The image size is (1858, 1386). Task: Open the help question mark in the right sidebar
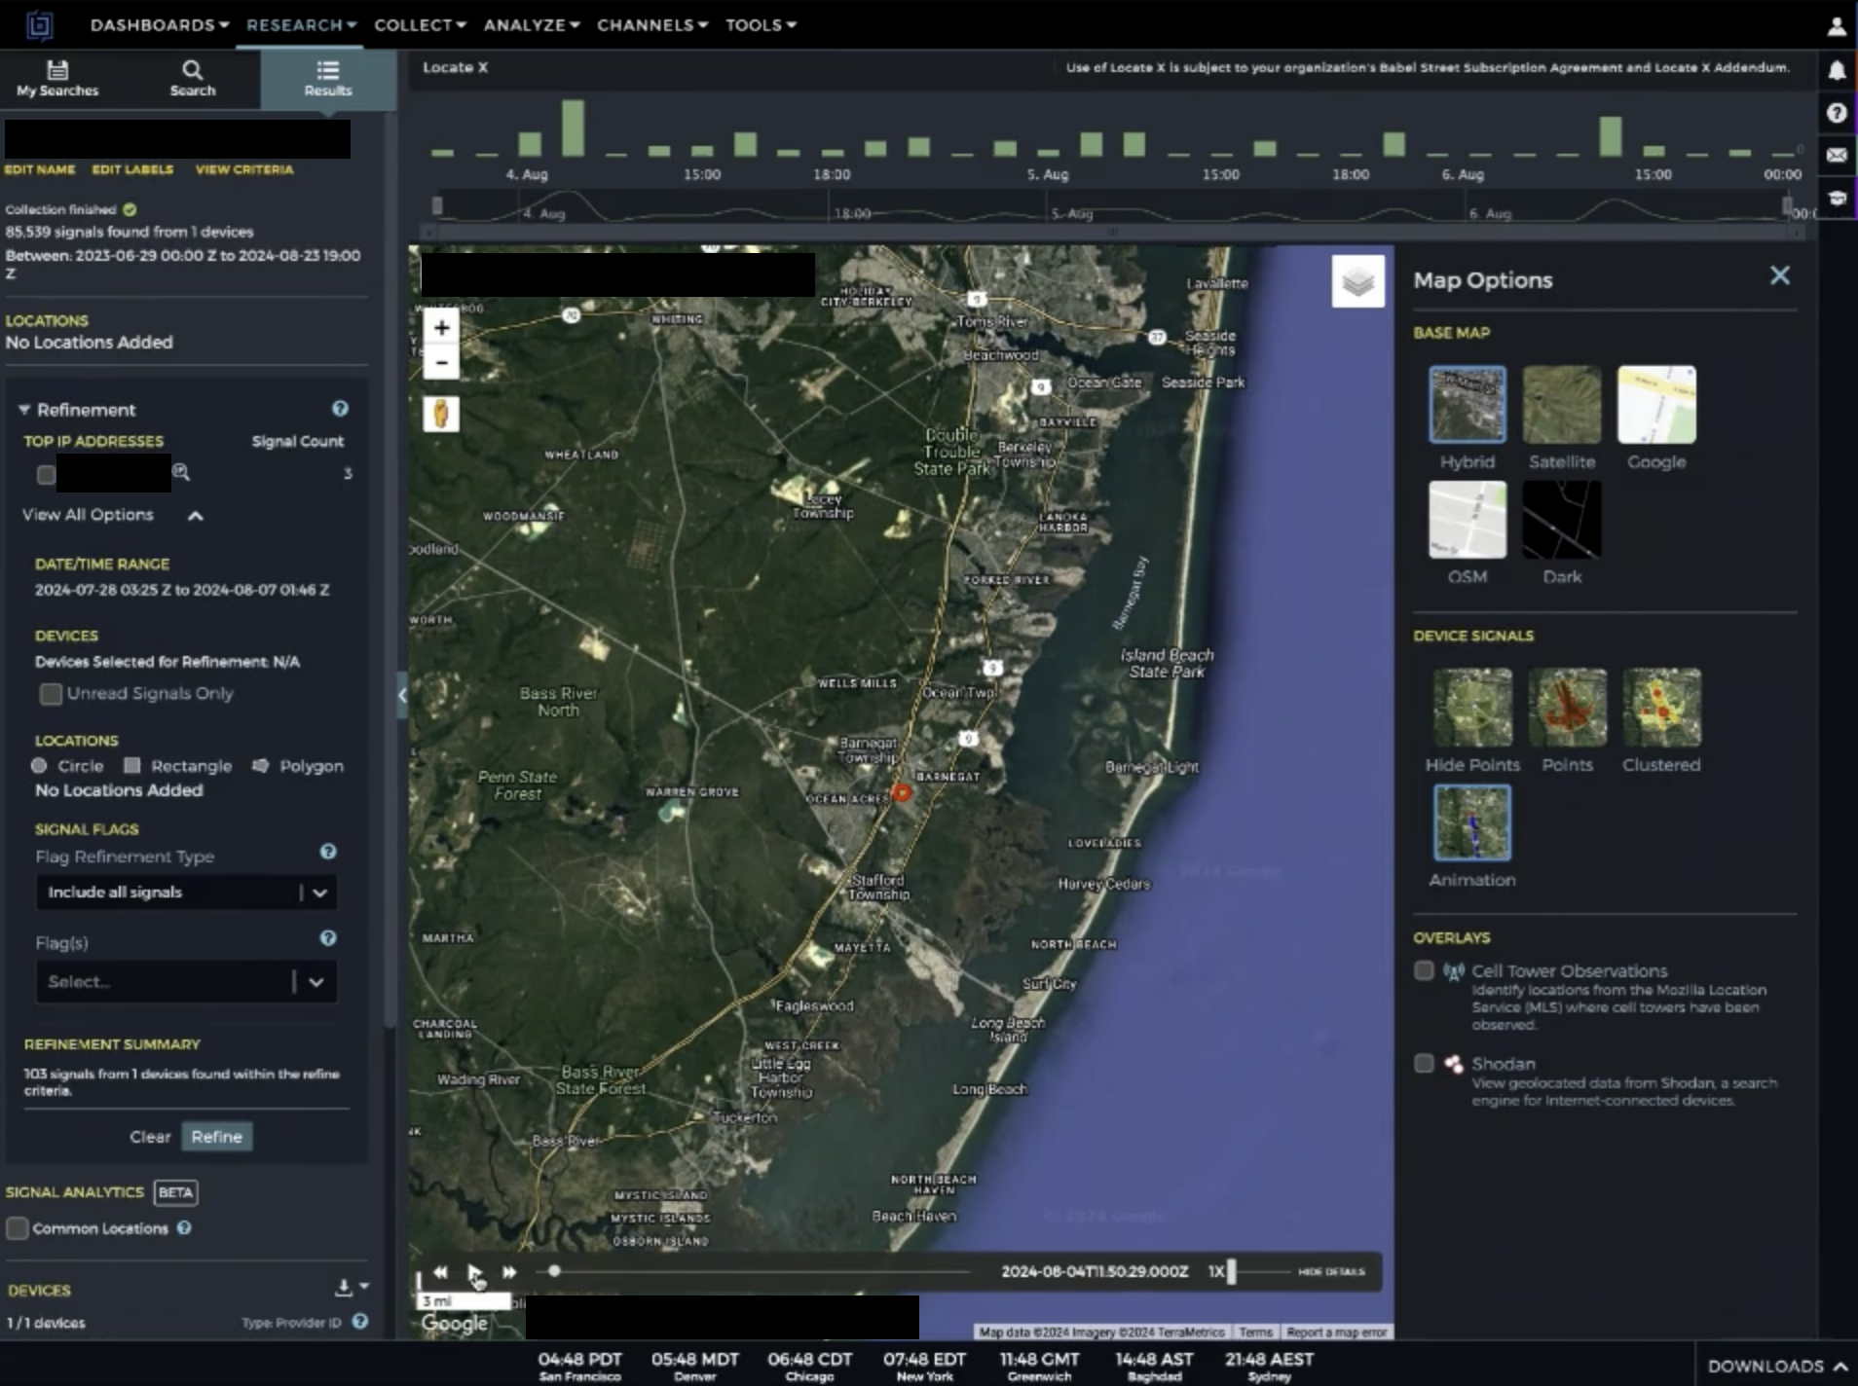[x=1837, y=113]
